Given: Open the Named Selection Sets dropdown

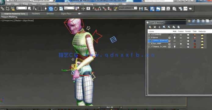Looking at the screenshot, I should click(x=128, y=8).
